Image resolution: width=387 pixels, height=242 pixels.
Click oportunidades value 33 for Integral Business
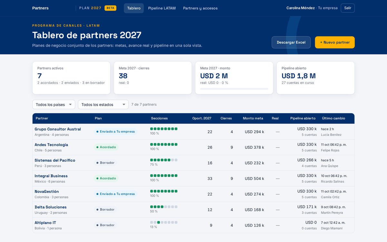point(210,178)
